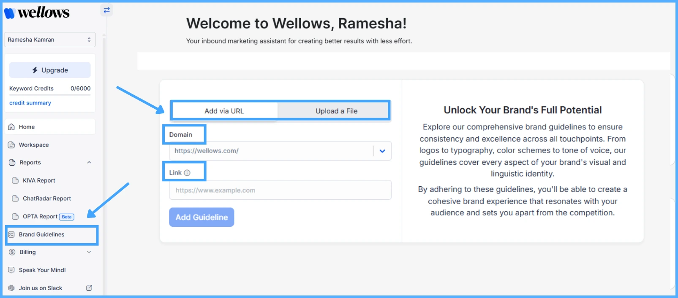Click the Workspace icon in sidebar
The height and width of the screenshot is (298, 678).
click(11, 145)
